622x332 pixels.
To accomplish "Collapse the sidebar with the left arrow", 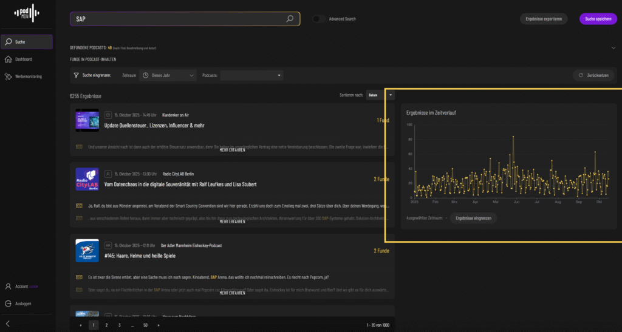I will click(8, 324).
